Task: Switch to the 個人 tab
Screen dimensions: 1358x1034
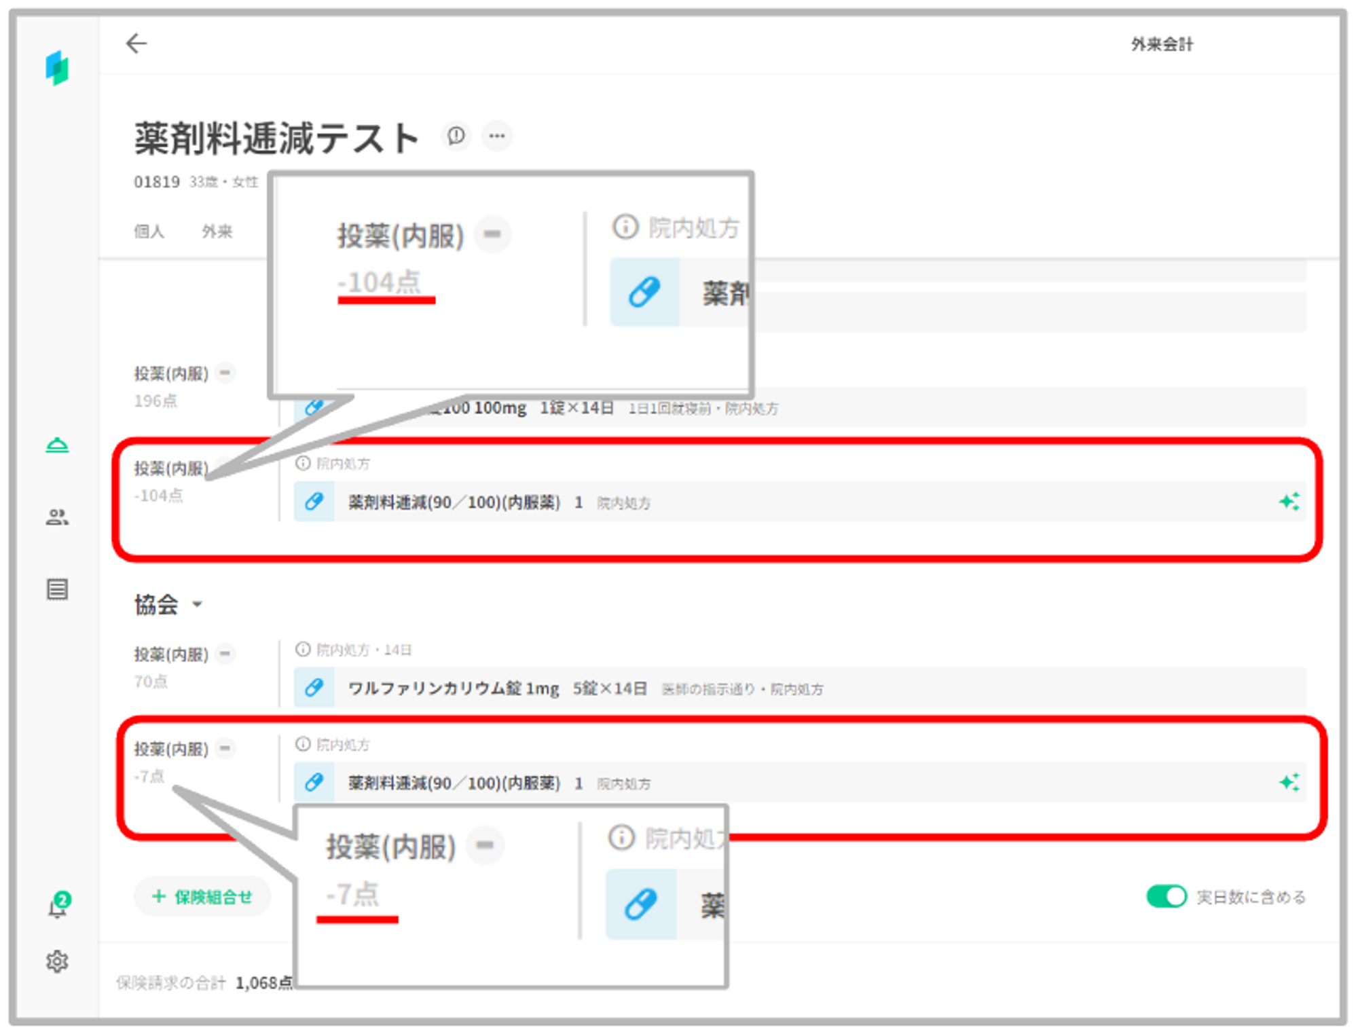Action: 149,232
